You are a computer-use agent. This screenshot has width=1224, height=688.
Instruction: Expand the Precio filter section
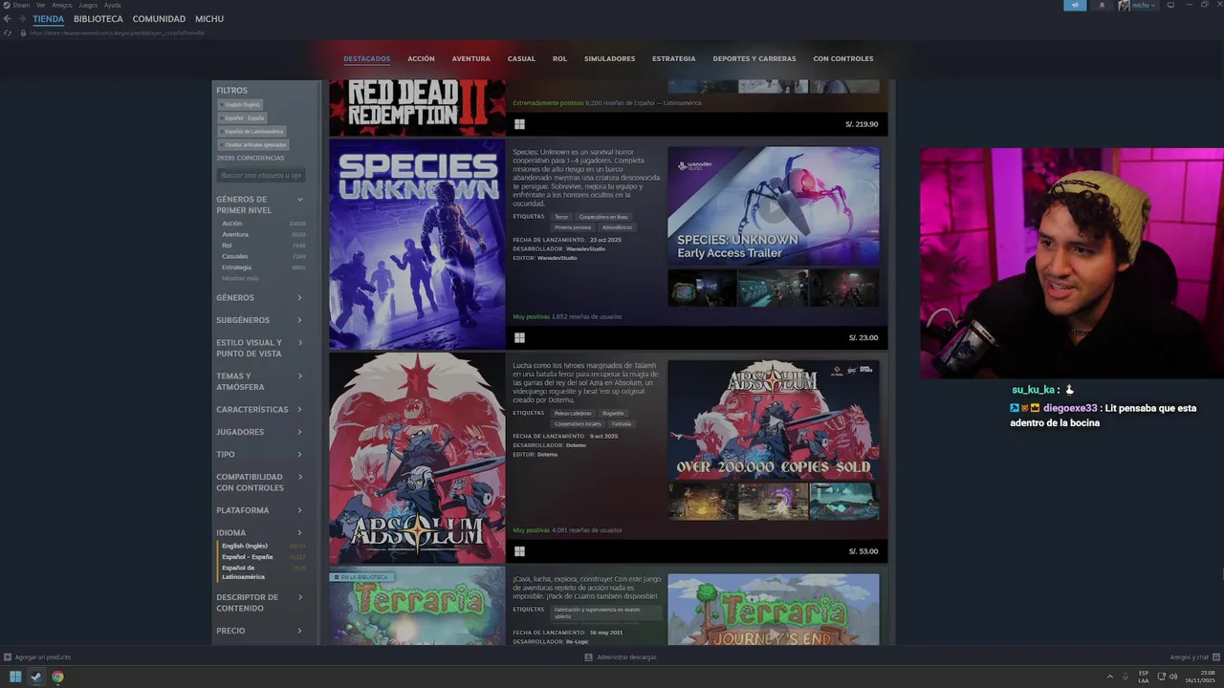point(260,631)
